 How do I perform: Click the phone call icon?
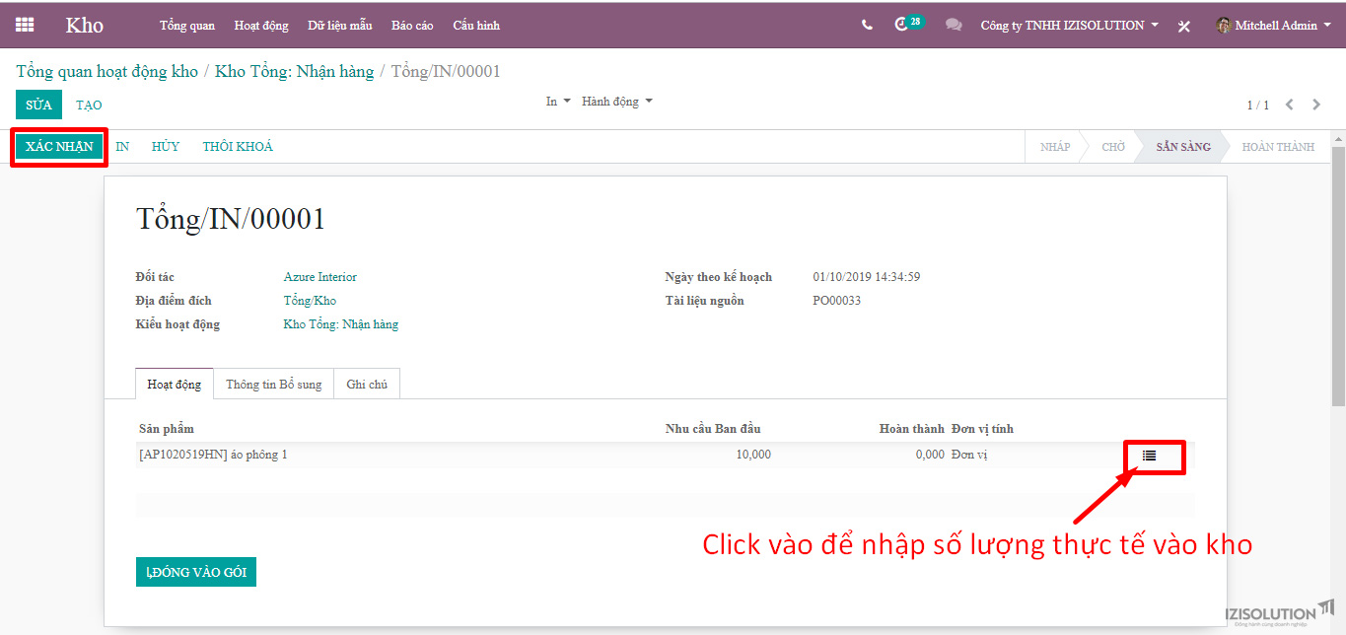pos(867,25)
